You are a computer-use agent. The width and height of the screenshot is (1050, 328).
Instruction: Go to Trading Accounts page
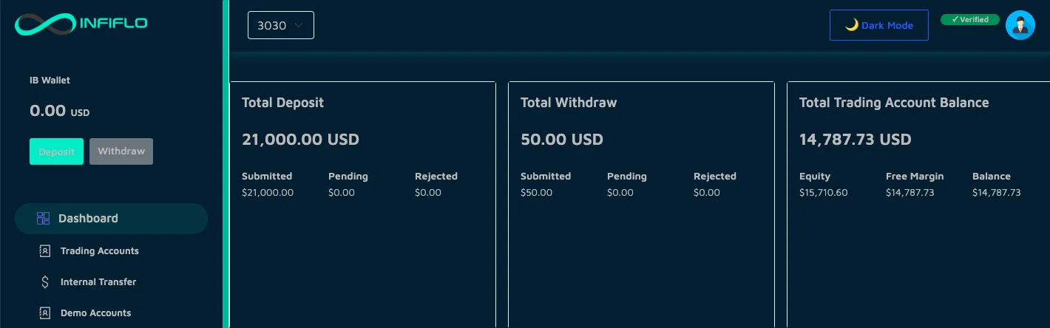[x=100, y=251]
